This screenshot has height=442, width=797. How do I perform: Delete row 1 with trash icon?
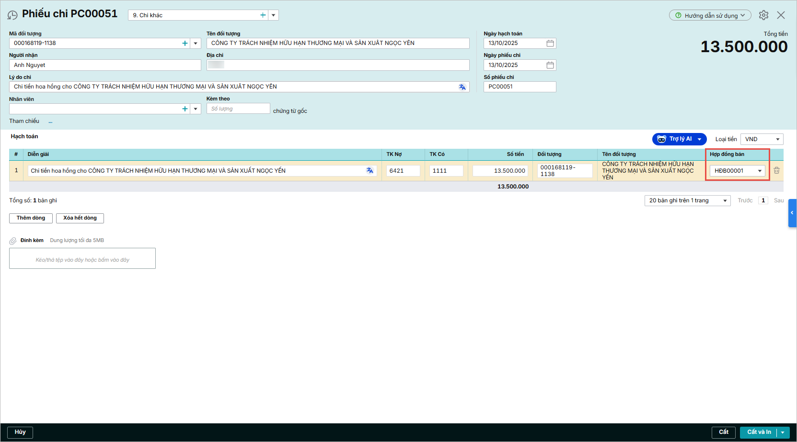point(776,171)
